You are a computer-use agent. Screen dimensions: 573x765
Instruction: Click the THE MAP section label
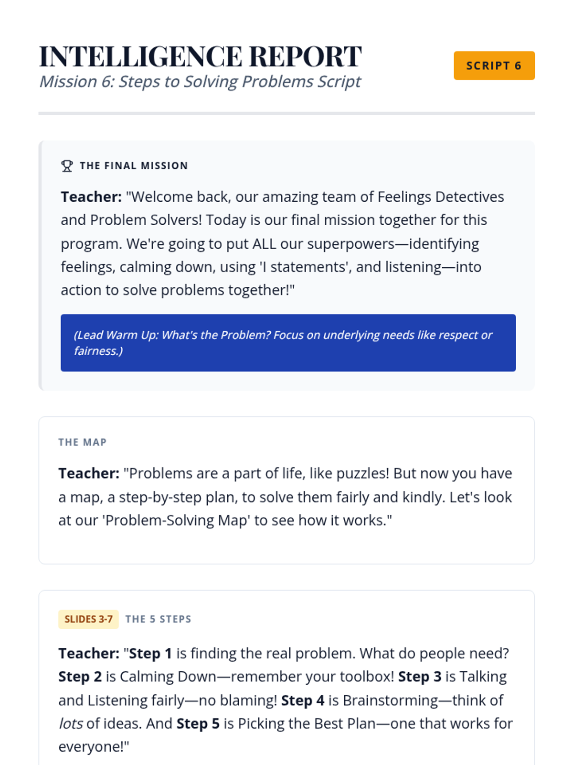tap(82, 442)
